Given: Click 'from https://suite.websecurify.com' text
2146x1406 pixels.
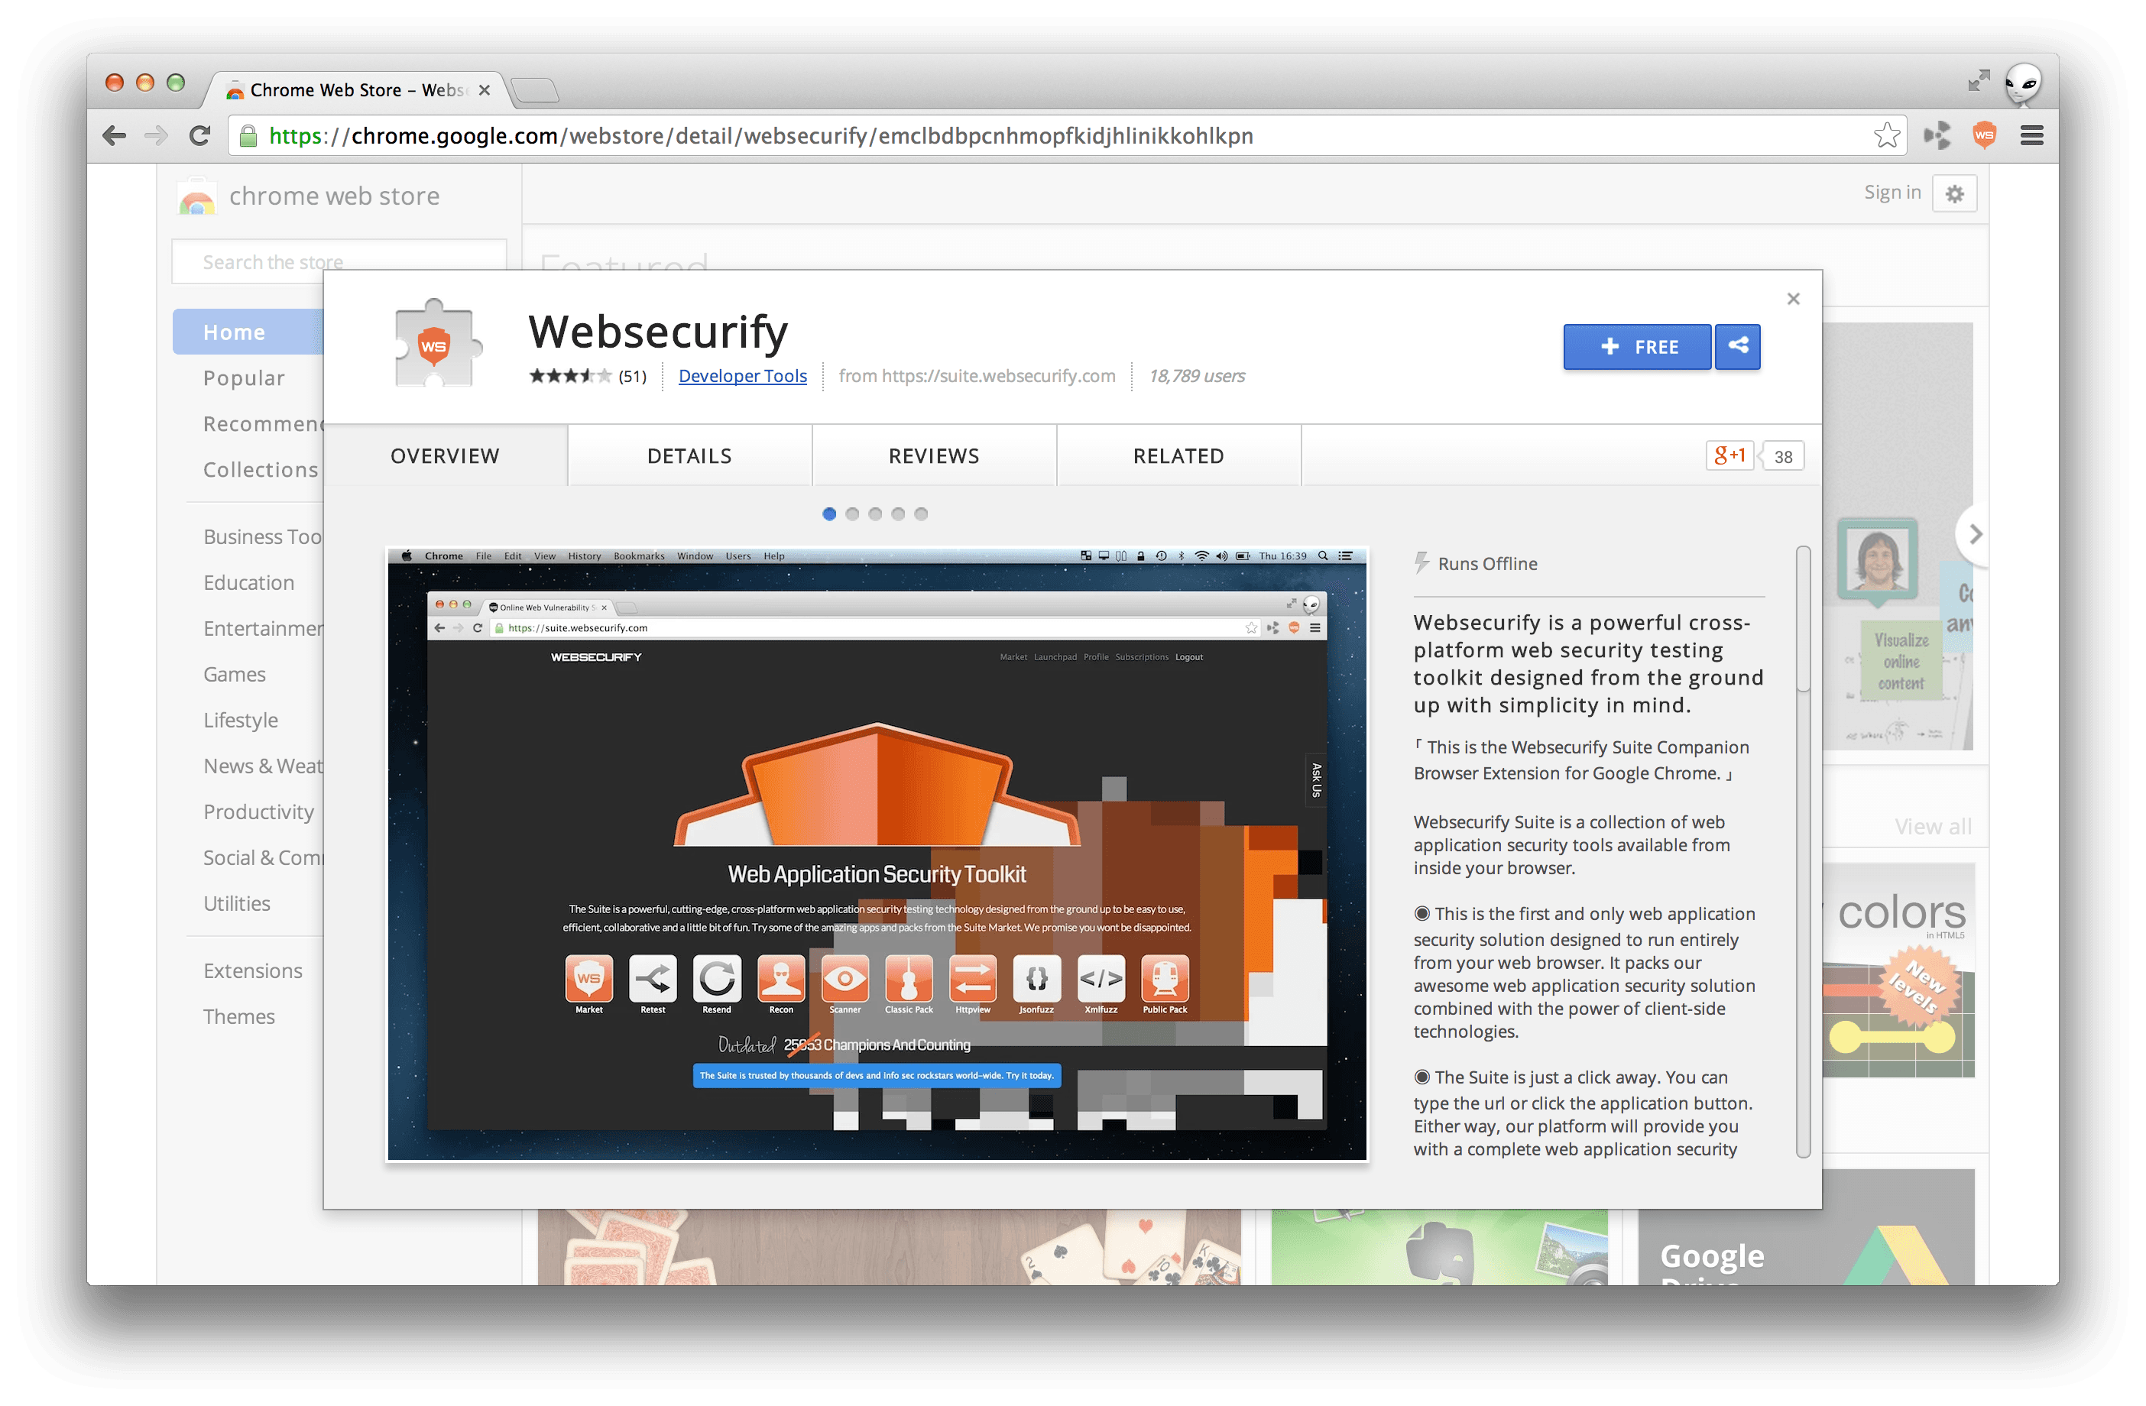Looking at the screenshot, I should [977, 376].
